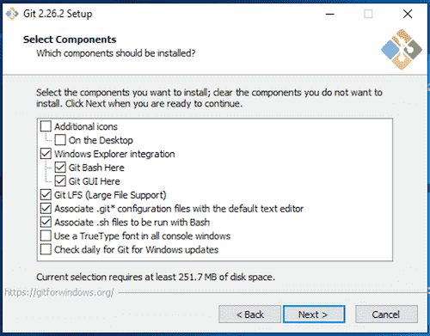This screenshot has height=336, width=430.
Task: Click the large Git for Windows logo
Action: tap(402, 50)
